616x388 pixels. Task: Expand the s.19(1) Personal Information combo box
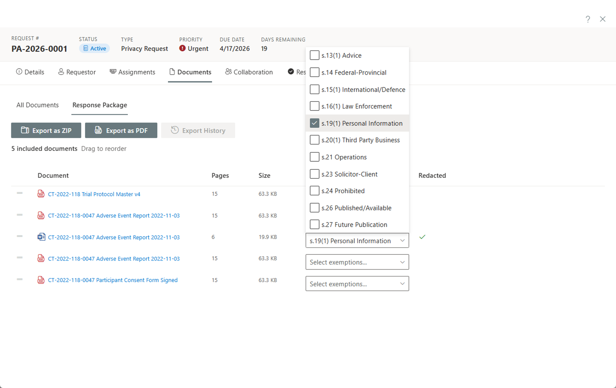(402, 240)
